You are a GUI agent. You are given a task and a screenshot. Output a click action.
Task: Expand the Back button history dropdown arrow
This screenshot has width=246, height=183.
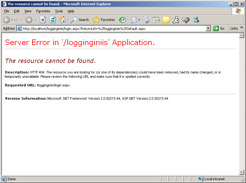pos(22,20)
